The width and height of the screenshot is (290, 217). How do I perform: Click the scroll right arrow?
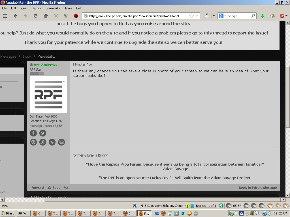pyautogui.click(x=283, y=199)
